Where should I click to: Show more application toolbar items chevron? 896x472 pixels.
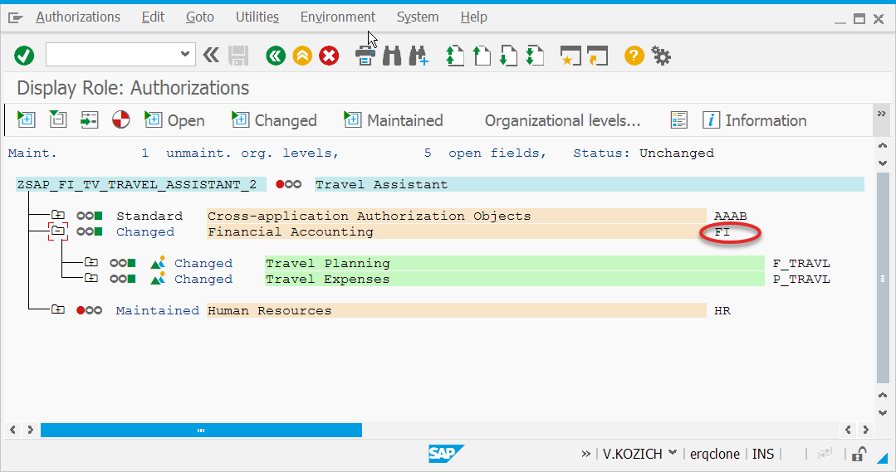(881, 114)
